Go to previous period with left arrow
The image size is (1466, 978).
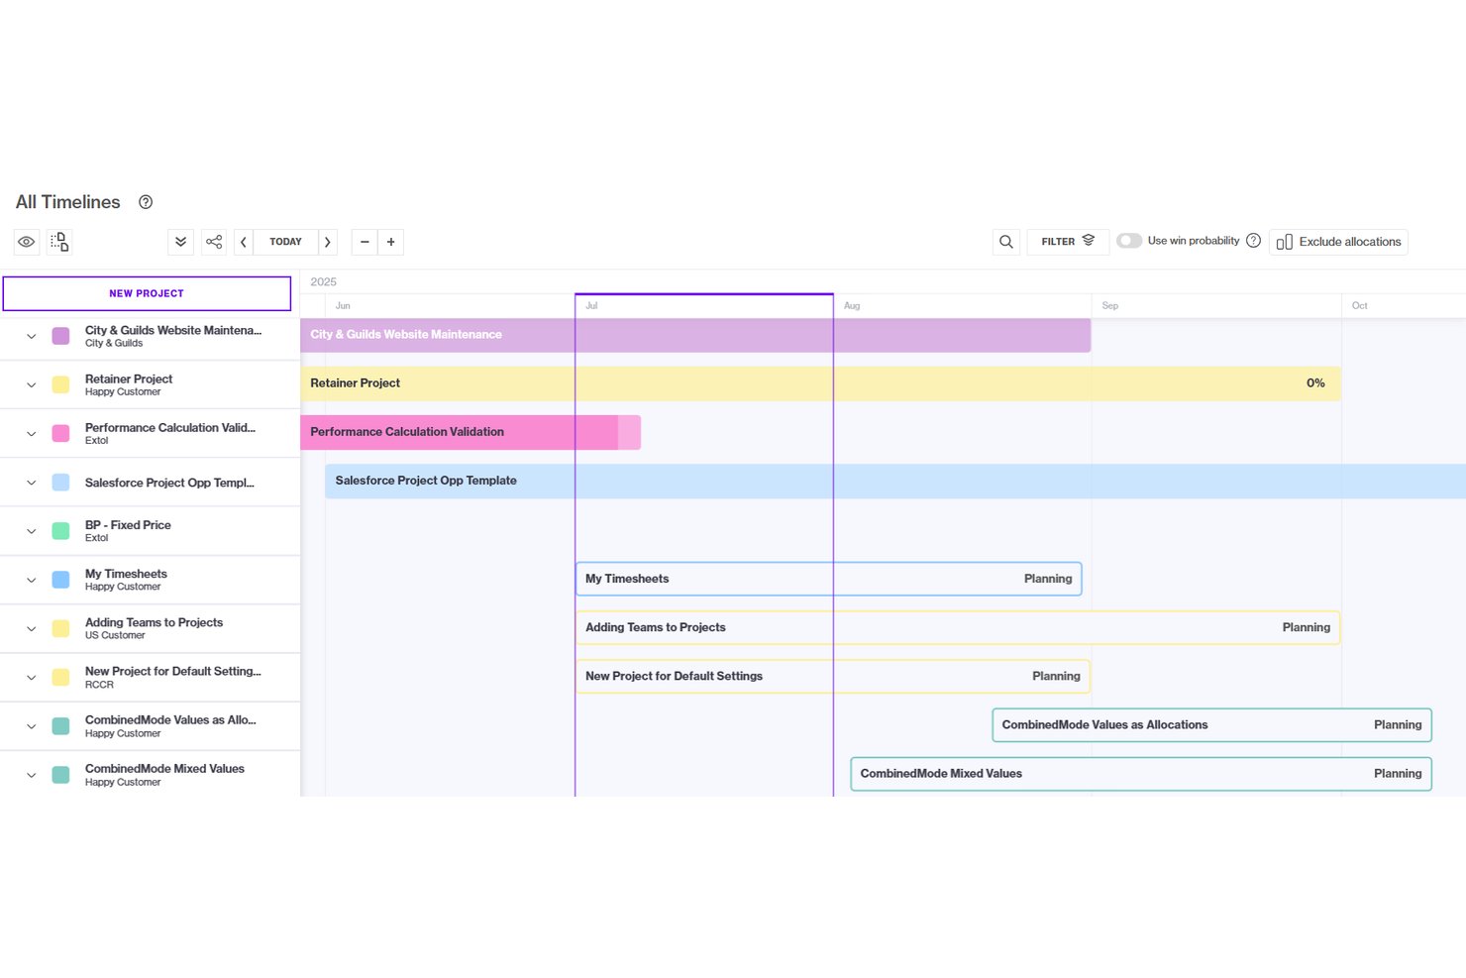click(x=244, y=242)
